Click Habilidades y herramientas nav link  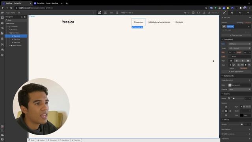click(x=159, y=22)
